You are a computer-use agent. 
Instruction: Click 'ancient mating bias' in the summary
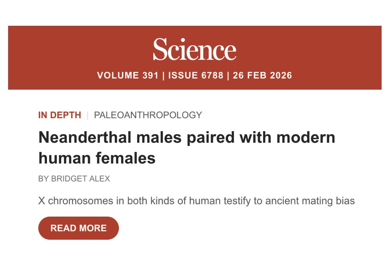point(310,201)
